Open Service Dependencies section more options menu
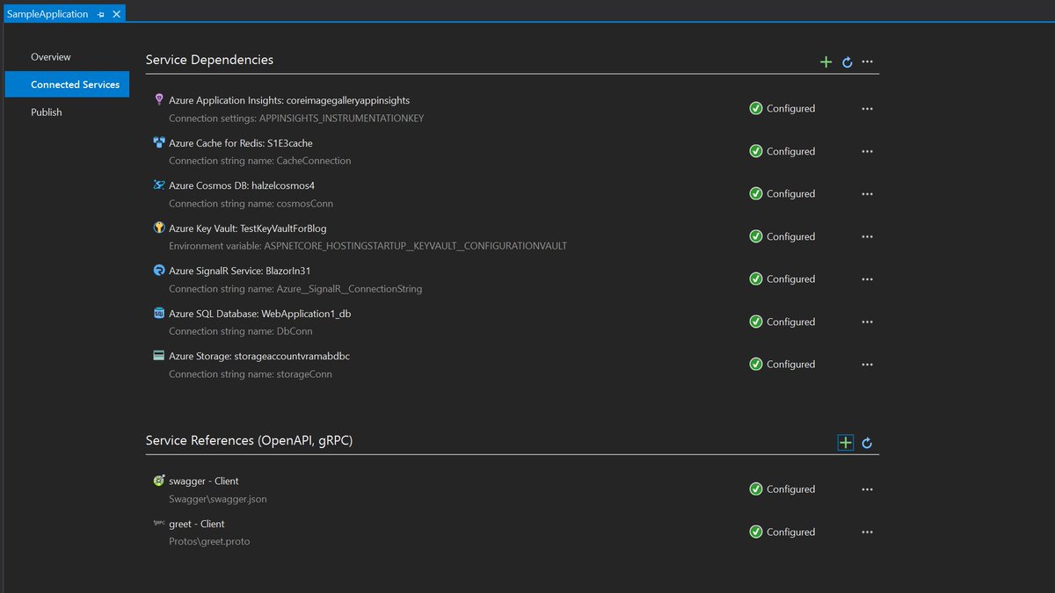Viewport: 1055px width, 593px height. click(868, 62)
